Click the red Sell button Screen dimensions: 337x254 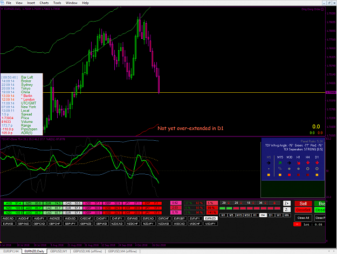(x=303, y=203)
